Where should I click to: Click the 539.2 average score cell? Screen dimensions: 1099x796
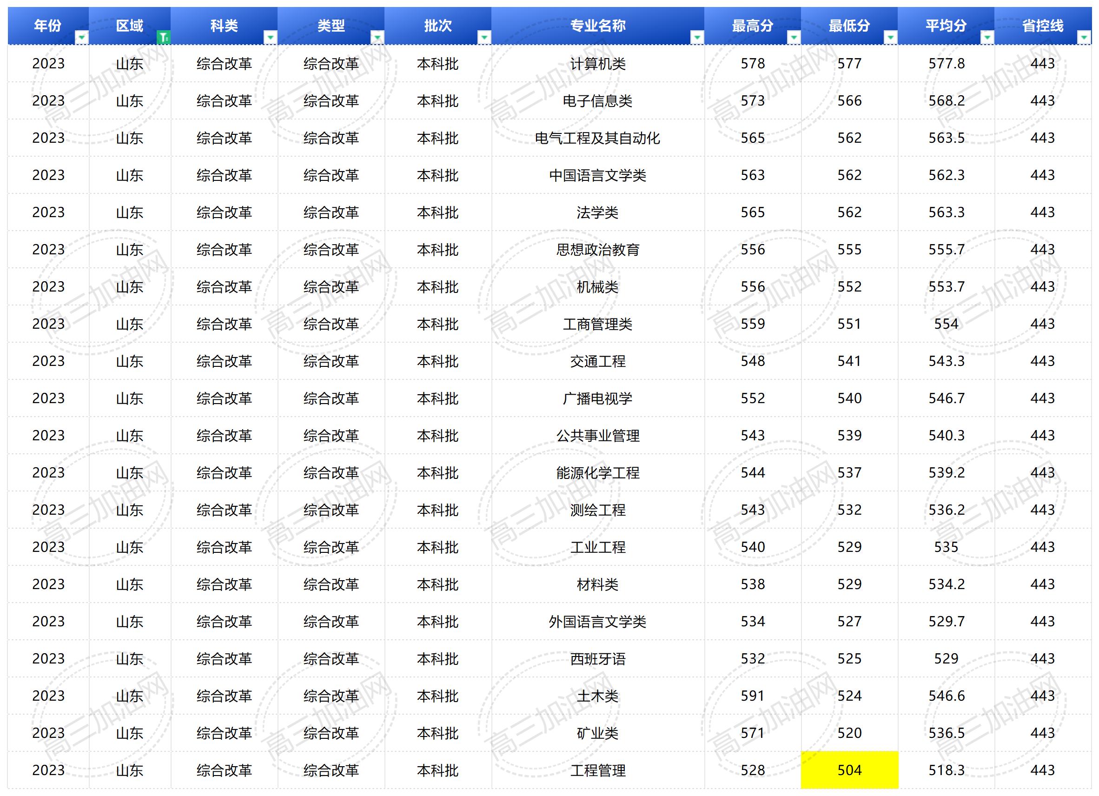point(947,473)
